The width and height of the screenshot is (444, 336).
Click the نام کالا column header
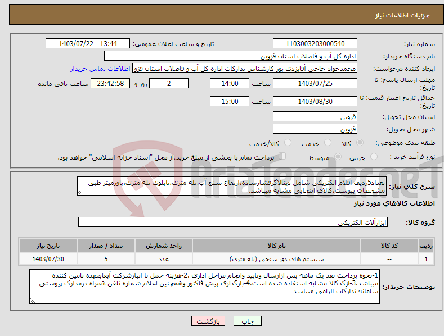tap(276, 246)
